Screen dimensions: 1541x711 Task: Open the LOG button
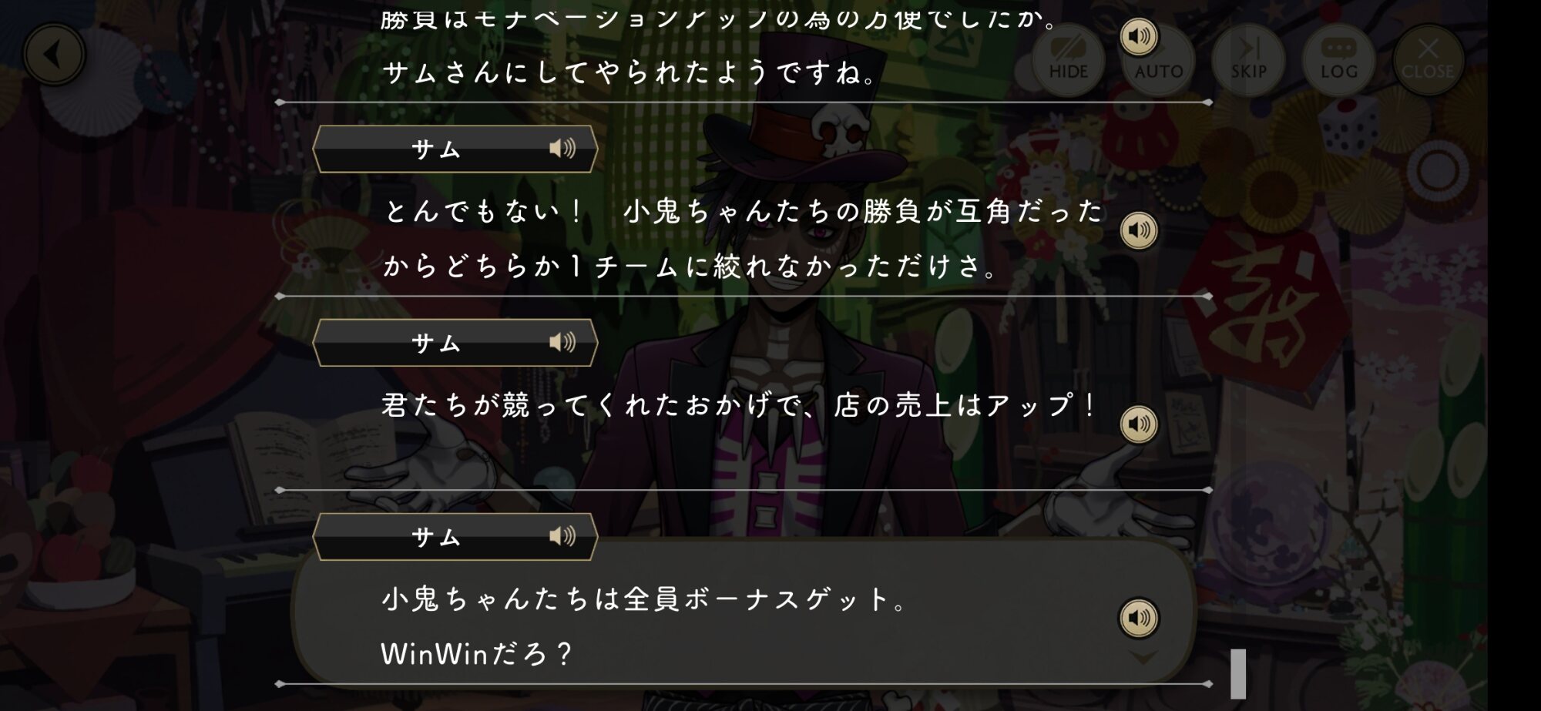tap(1338, 59)
